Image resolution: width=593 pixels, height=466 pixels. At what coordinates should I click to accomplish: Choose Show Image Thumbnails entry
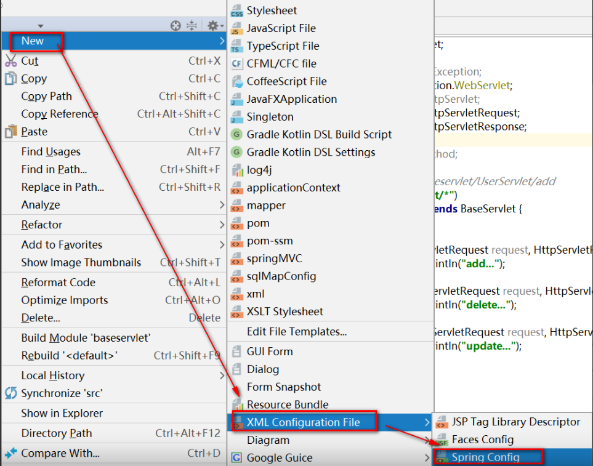[x=114, y=262]
